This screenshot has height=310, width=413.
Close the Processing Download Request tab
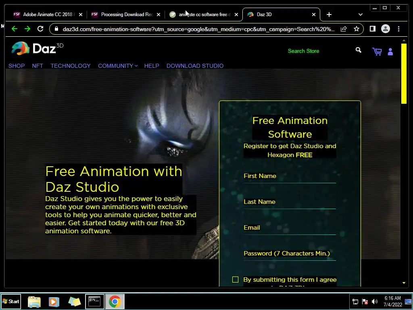coord(158,15)
